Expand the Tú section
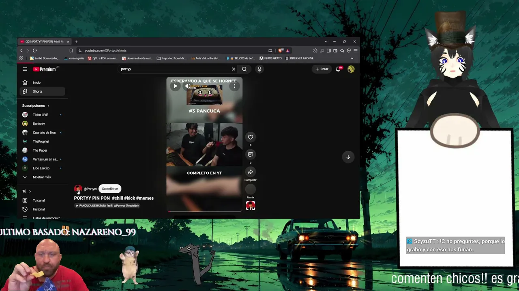The height and width of the screenshot is (291, 519). pos(26,191)
